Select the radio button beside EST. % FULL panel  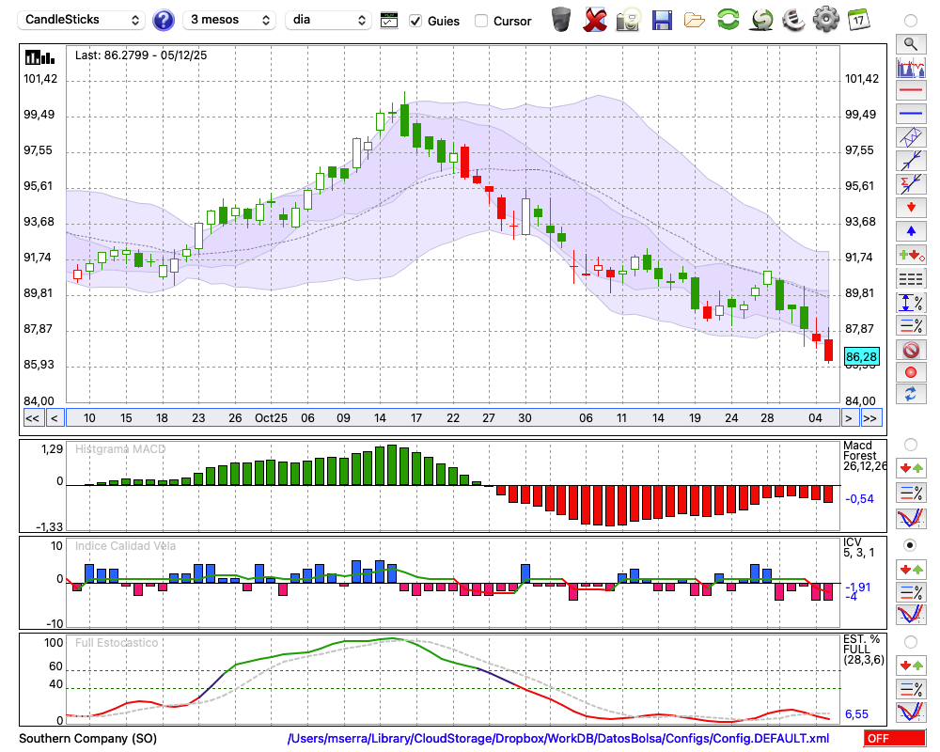pyautogui.click(x=910, y=642)
